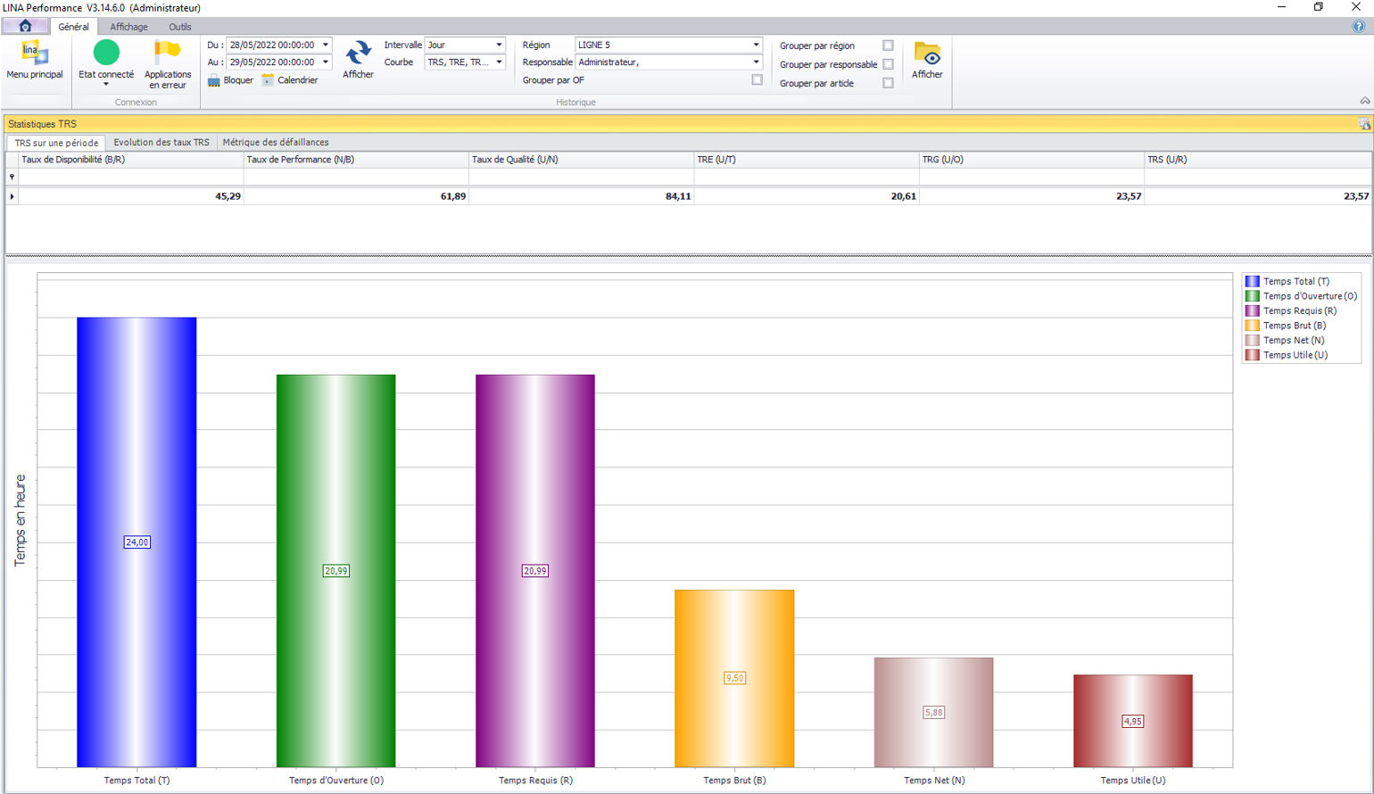Enable Grouper par responsable checkbox

click(x=888, y=64)
